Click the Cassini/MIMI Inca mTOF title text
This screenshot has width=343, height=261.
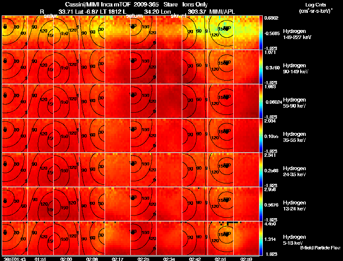pos(98,4)
